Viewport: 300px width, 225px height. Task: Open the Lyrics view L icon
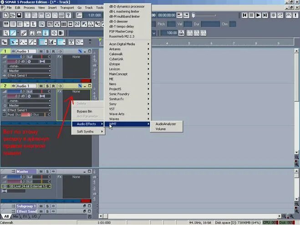tap(33, 24)
